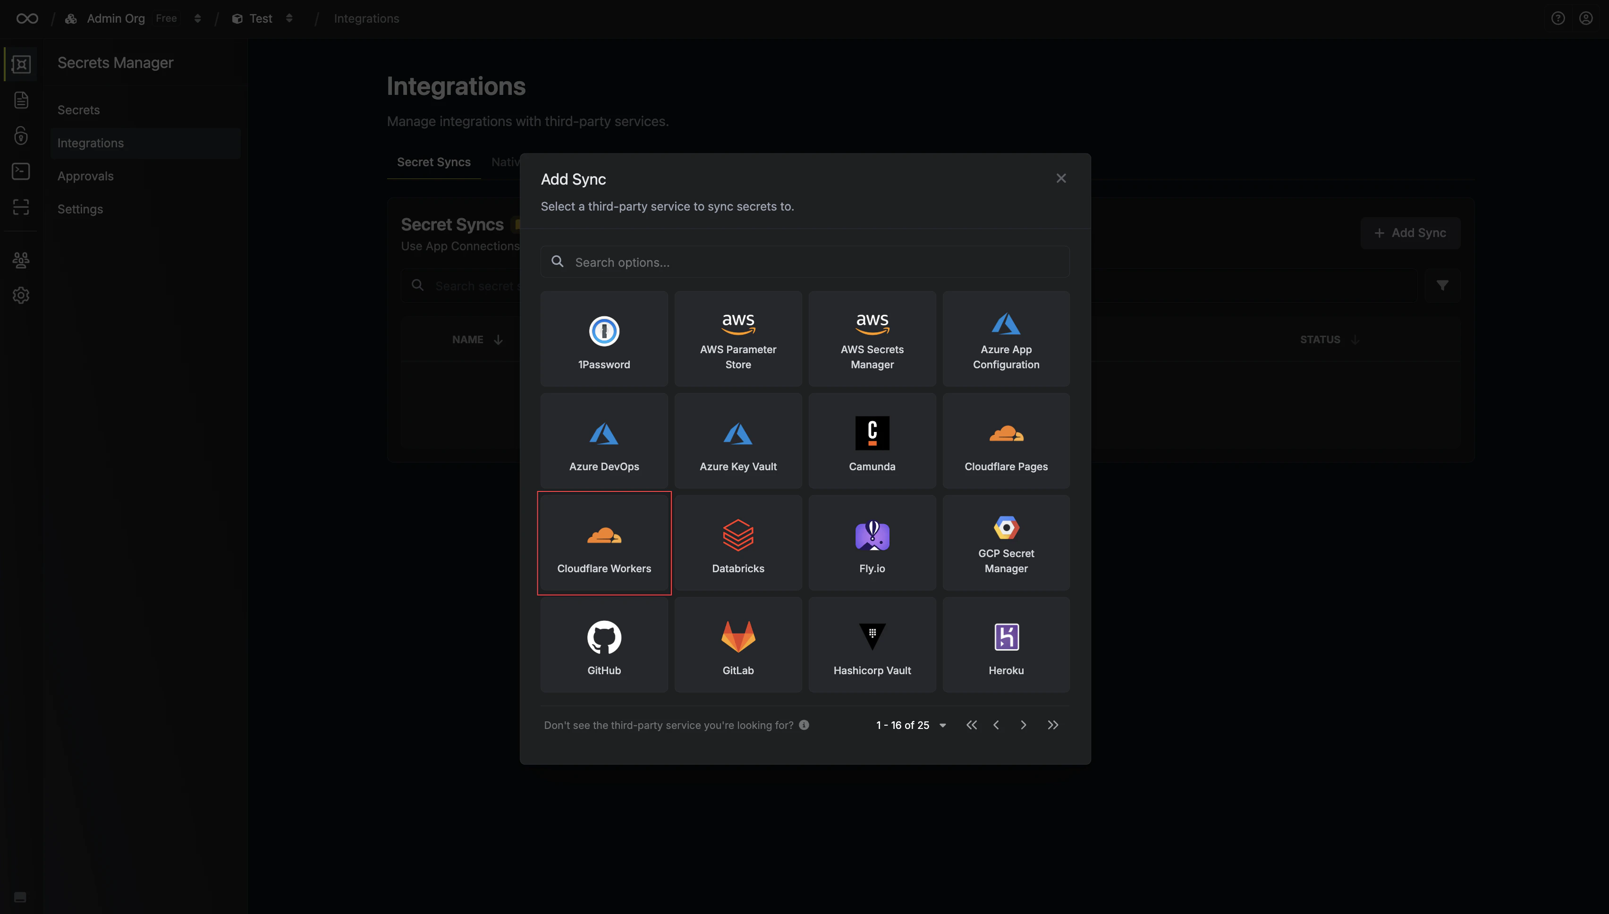Select Hashicorp Vault service
This screenshot has height=914, width=1609.
click(872, 645)
